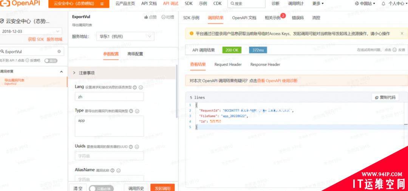
Task: Clear the ExportVul search with the x icon
Action: click(x=59, y=51)
